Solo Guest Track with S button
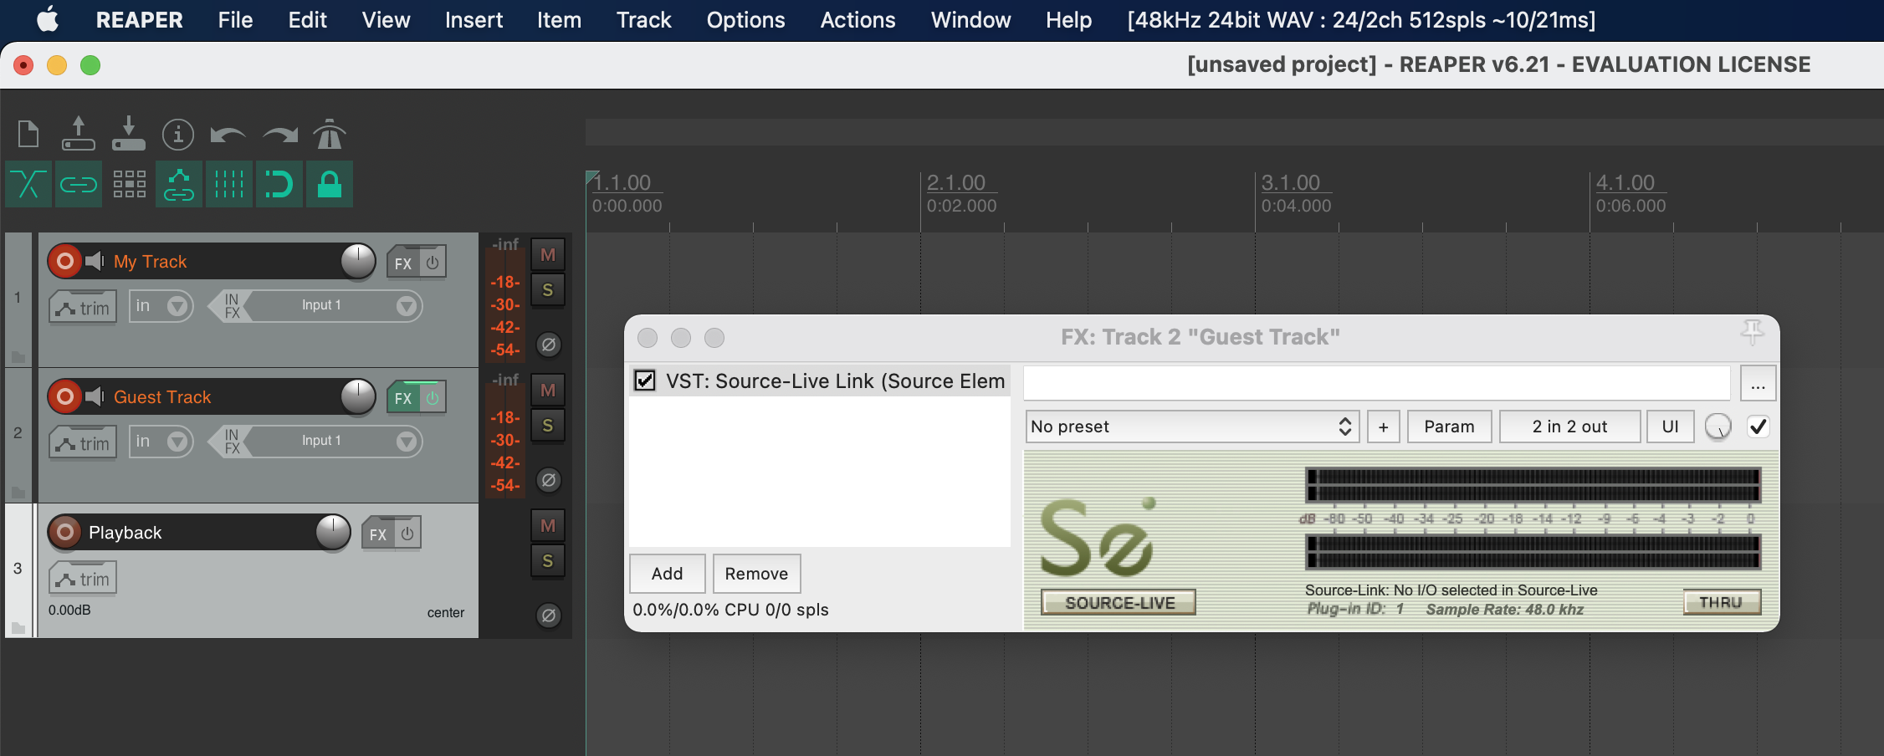 click(x=548, y=426)
